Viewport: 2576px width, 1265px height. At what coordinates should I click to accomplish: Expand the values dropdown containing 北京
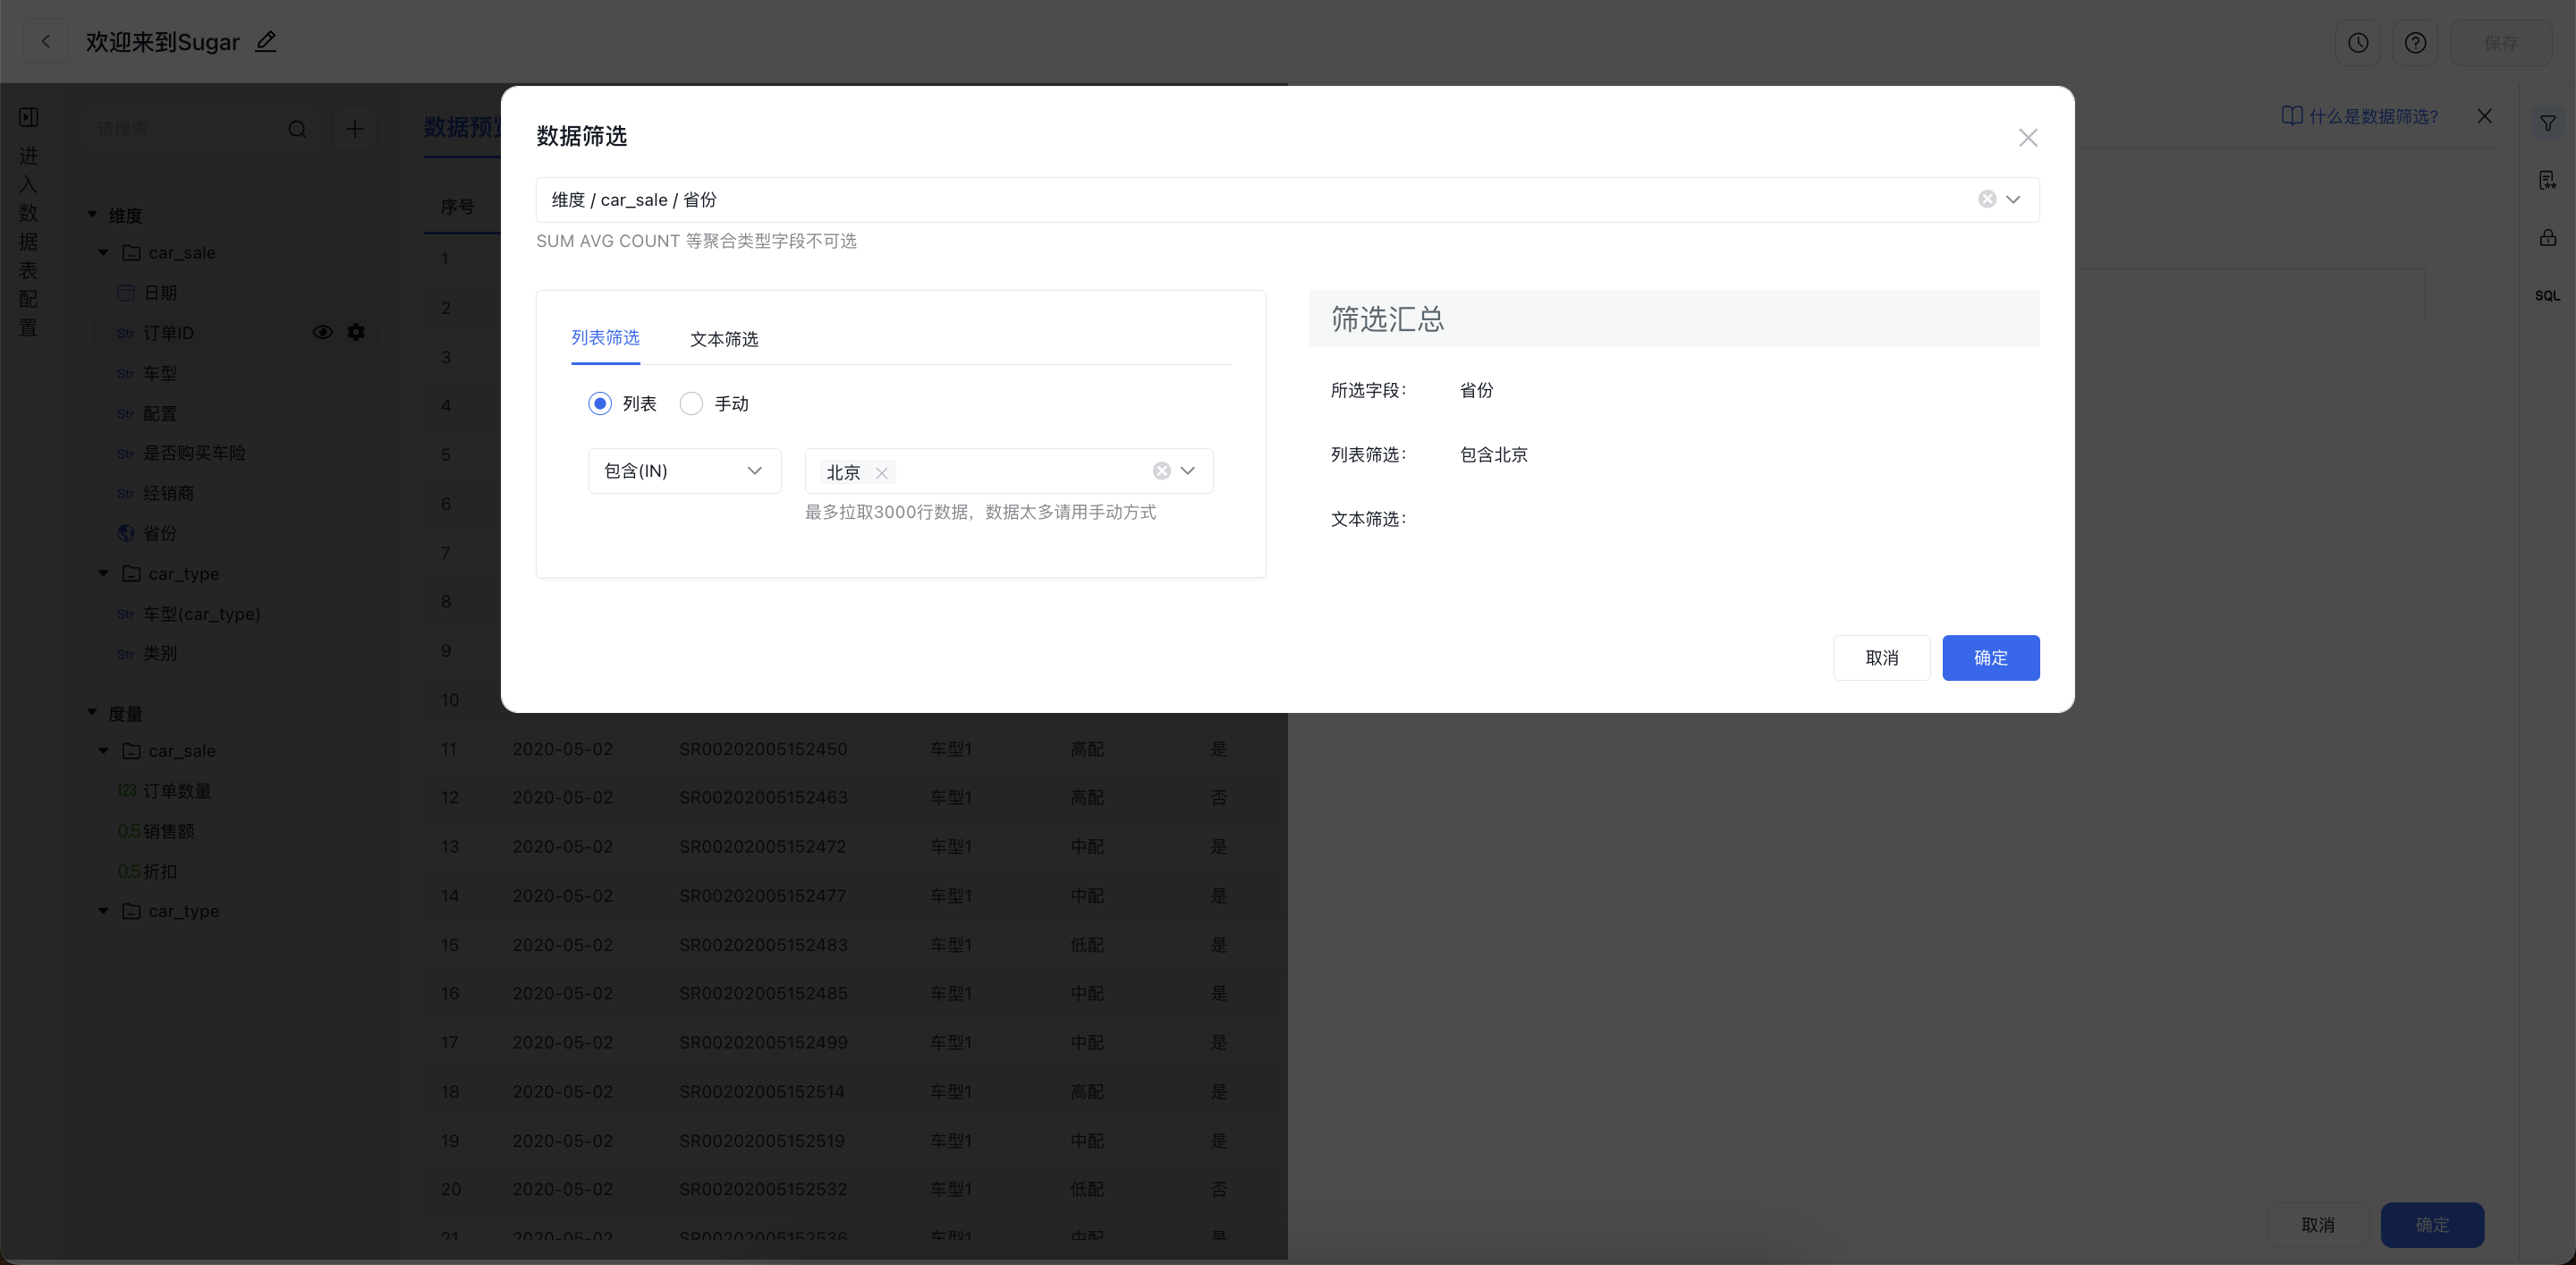click(x=1188, y=470)
